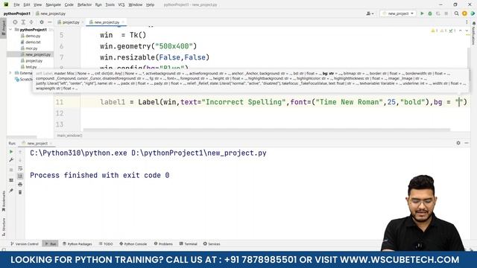Click the Run panel layout icon

(x=11, y=180)
